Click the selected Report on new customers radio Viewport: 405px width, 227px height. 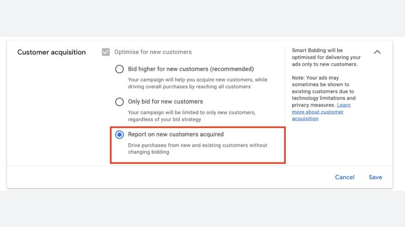tap(119, 135)
